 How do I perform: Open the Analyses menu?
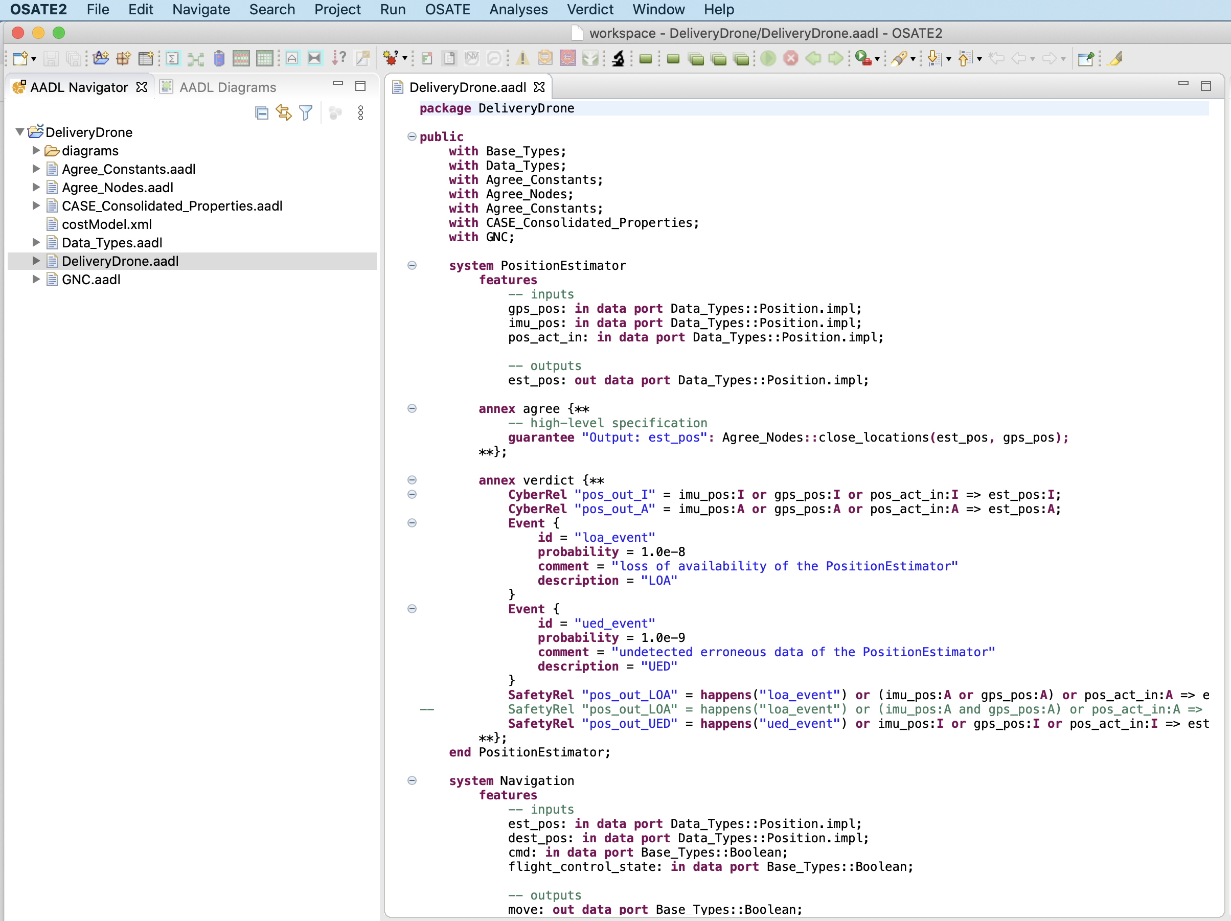pyautogui.click(x=518, y=10)
